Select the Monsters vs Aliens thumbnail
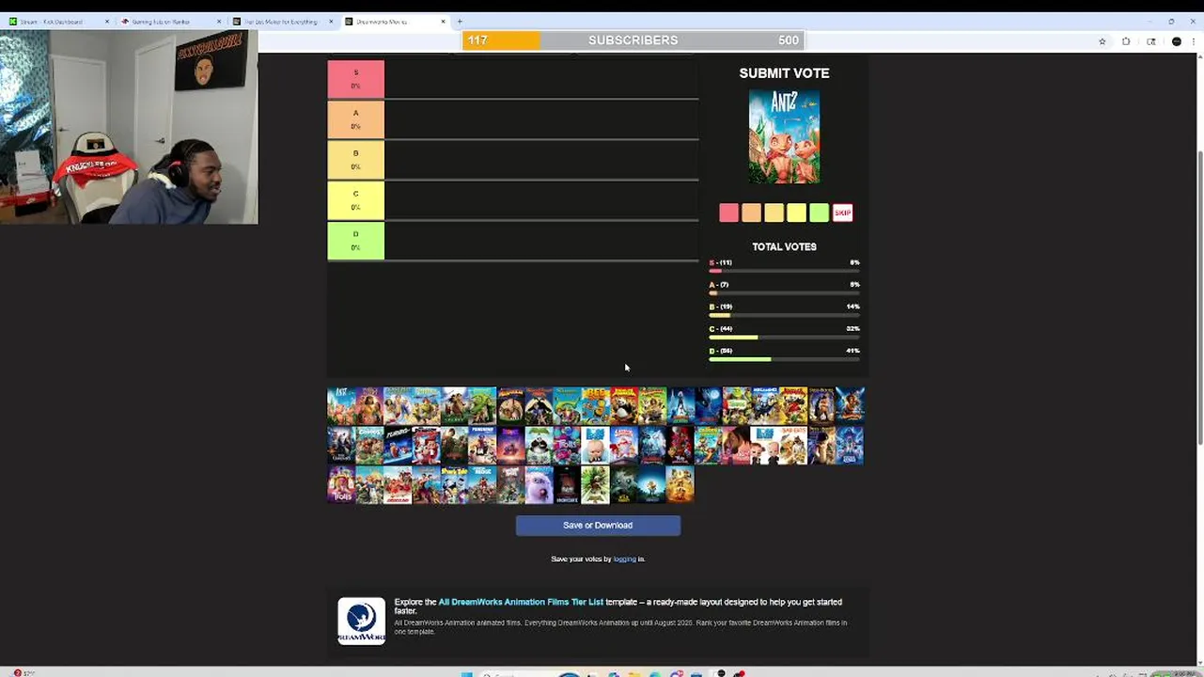Screen dimensions: 1204x677 point(680,406)
